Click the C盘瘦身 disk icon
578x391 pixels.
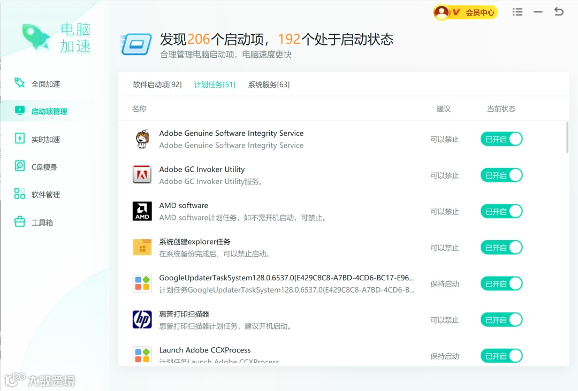click(x=20, y=166)
